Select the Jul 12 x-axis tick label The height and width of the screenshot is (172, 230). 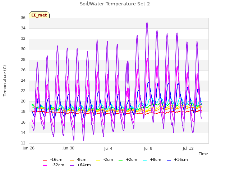coord(188,148)
